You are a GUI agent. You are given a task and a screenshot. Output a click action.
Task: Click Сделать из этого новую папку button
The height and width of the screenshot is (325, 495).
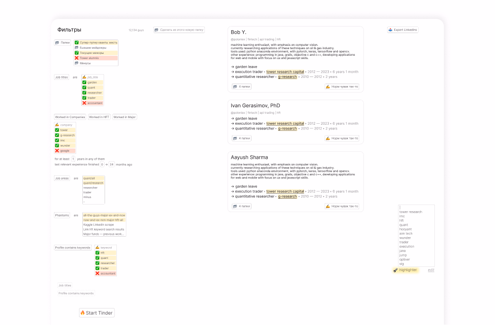pyautogui.click(x=179, y=30)
